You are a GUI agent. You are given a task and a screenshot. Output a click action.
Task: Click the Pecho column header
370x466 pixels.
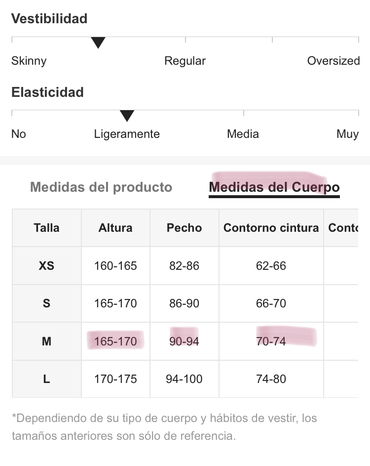184,228
